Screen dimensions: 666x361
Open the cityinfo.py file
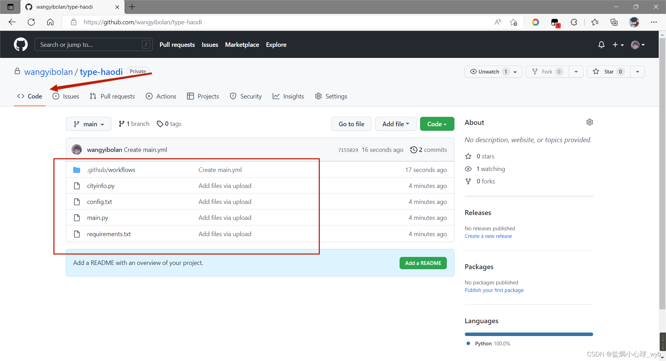(101, 186)
